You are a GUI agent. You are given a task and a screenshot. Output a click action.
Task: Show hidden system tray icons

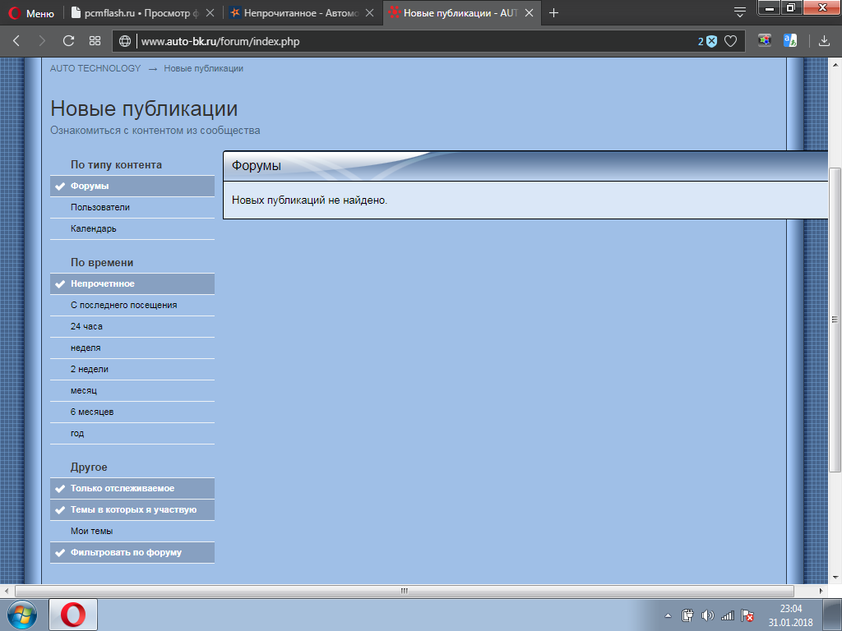point(668,615)
